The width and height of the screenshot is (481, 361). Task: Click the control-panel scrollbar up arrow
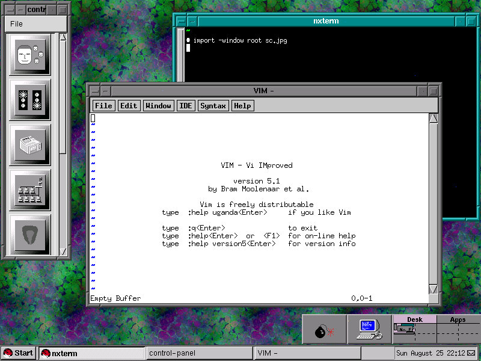63,37
